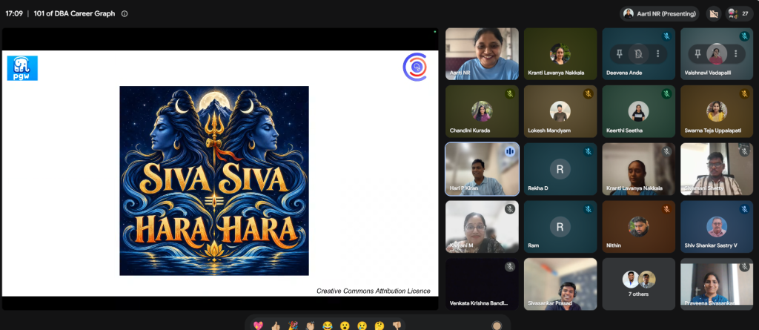Click the name label "Keerthi Seetha"
Image resolution: width=759 pixels, height=330 pixels.
623,131
